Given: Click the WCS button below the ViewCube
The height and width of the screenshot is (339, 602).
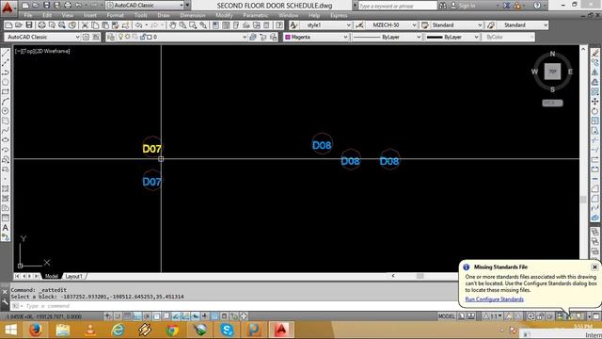Looking at the screenshot, I should click(552, 103).
